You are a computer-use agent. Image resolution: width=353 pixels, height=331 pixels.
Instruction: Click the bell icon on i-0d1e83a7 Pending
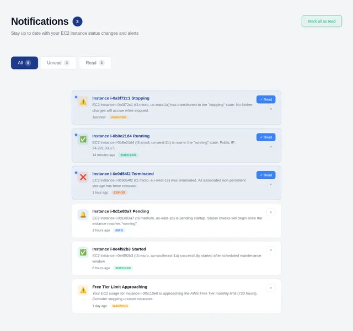point(83,215)
